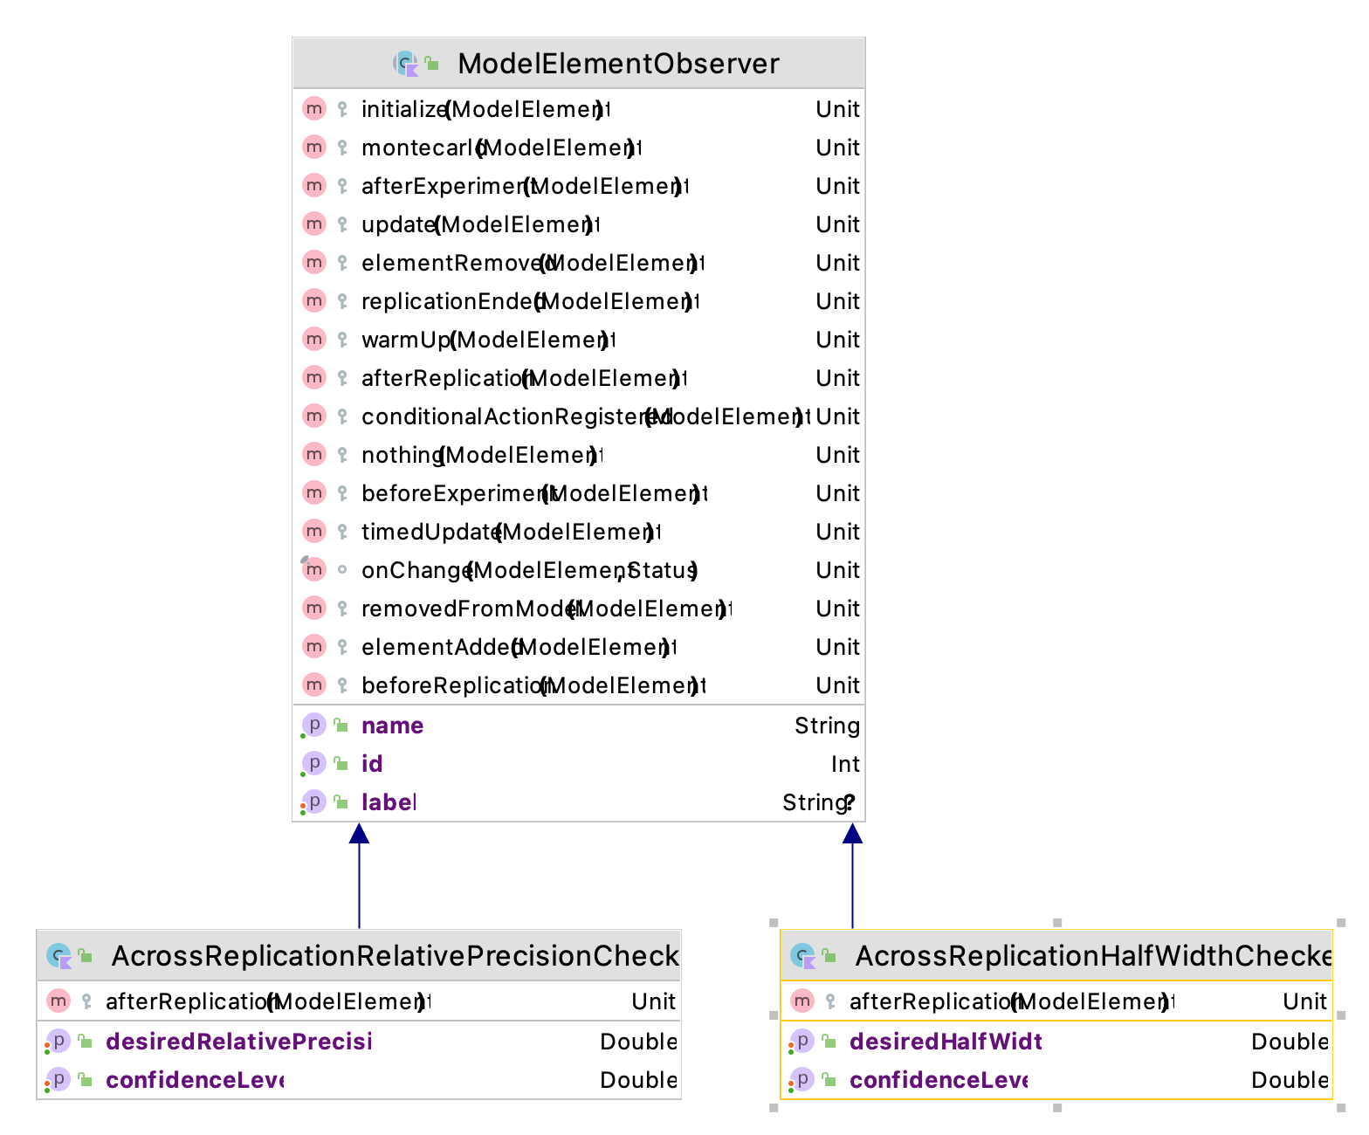1369x1135 pixels.
Task: Click the property icon beside desiredRelativePrecision
Action: tap(58, 1041)
